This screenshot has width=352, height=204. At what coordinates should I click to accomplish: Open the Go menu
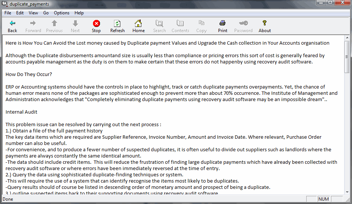(x=46, y=13)
